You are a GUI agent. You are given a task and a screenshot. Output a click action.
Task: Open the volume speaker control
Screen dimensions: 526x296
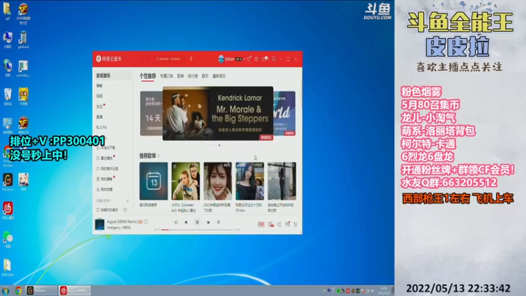pyautogui.click(x=279, y=224)
